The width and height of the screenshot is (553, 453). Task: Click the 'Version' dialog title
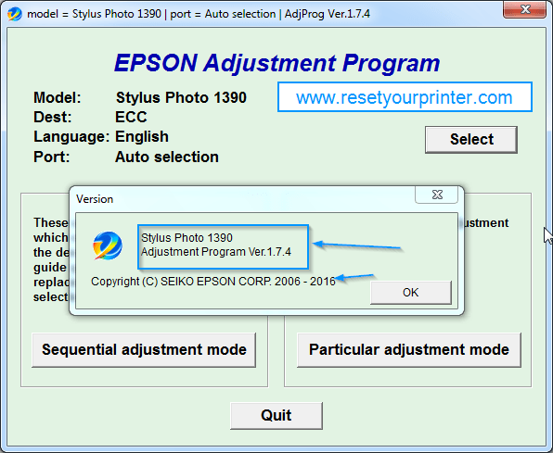pyautogui.click(x=95, y=199)
